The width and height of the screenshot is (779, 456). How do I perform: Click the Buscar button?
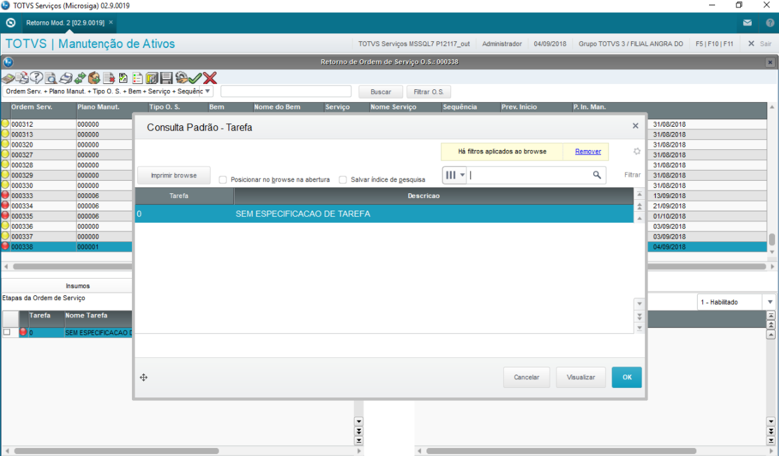tap(381, 92)
